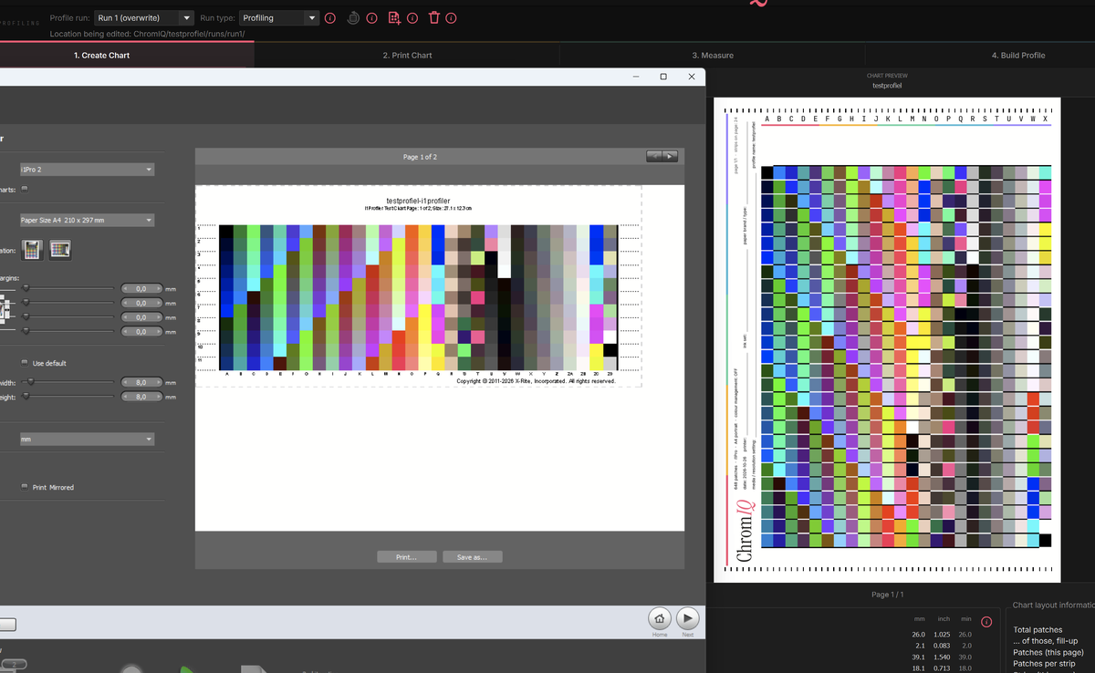Go to next chart page arrow
This screenshot has width=1095, height=673.
671,157
